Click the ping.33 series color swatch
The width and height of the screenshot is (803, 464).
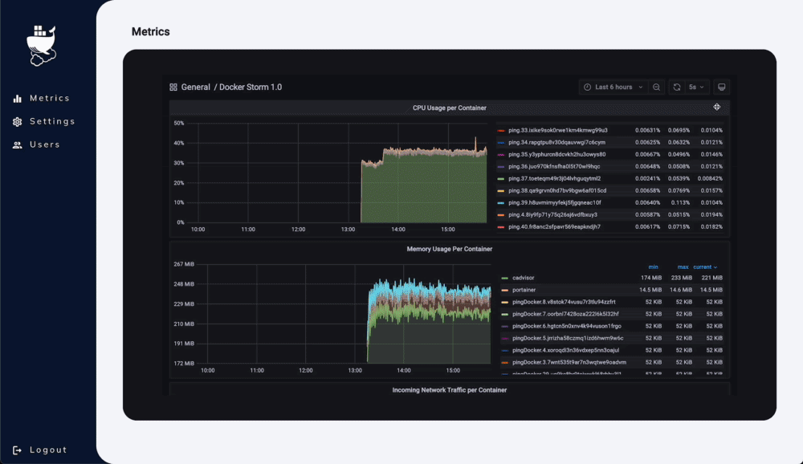(501, 131)
